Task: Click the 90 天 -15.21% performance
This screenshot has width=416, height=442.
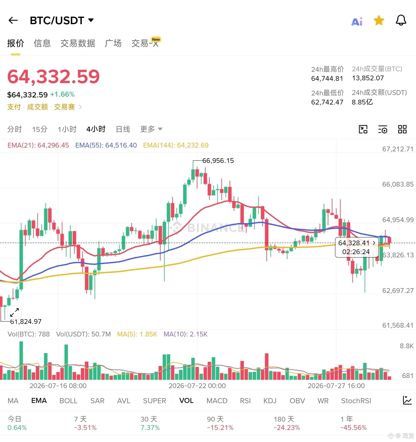Action: click(x=220, y=423)
